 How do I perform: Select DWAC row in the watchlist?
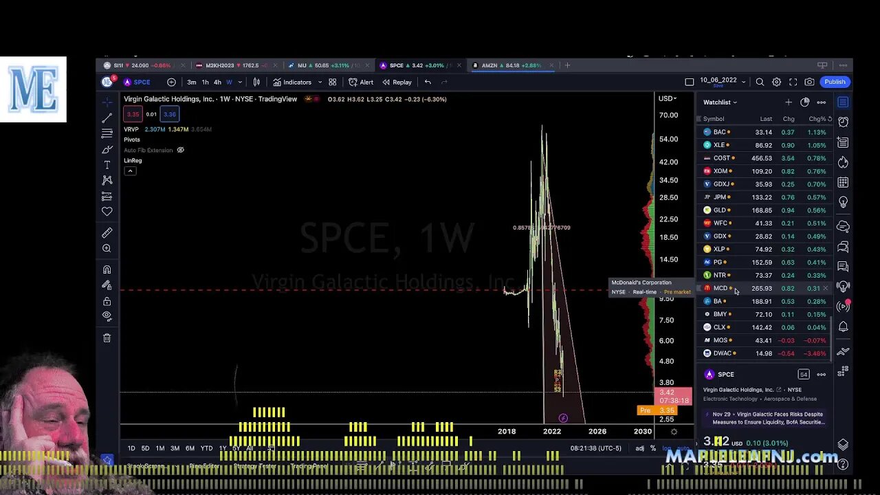click(x=764, y=353)
